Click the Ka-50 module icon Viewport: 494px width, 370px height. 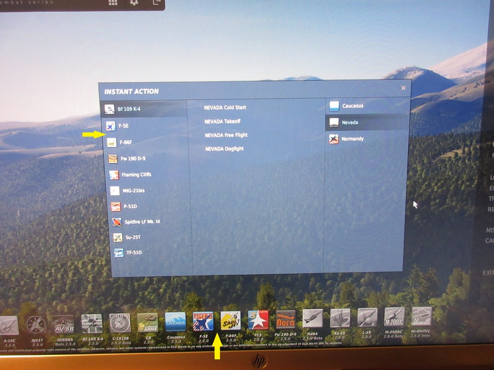[x=340, y=318]
